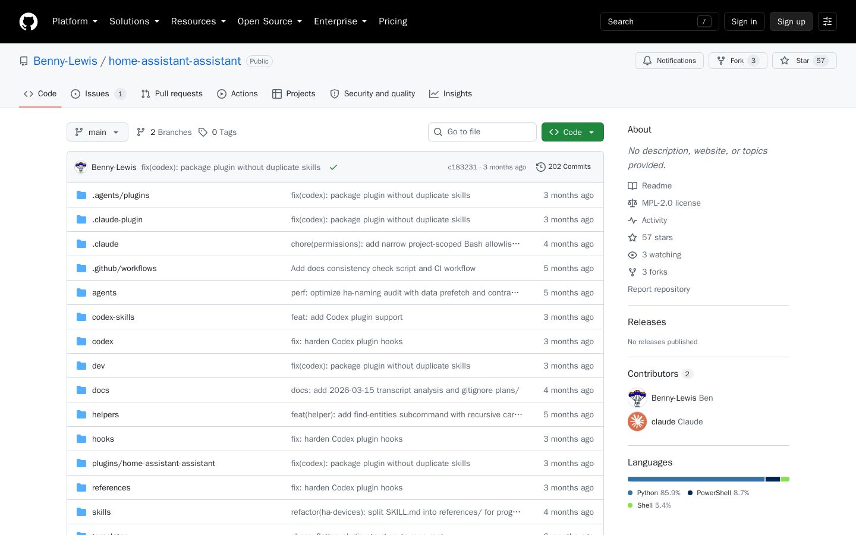Click the Sign in button
The width and height of the screenshot is (856, 535).
click(x=744, y=21)
